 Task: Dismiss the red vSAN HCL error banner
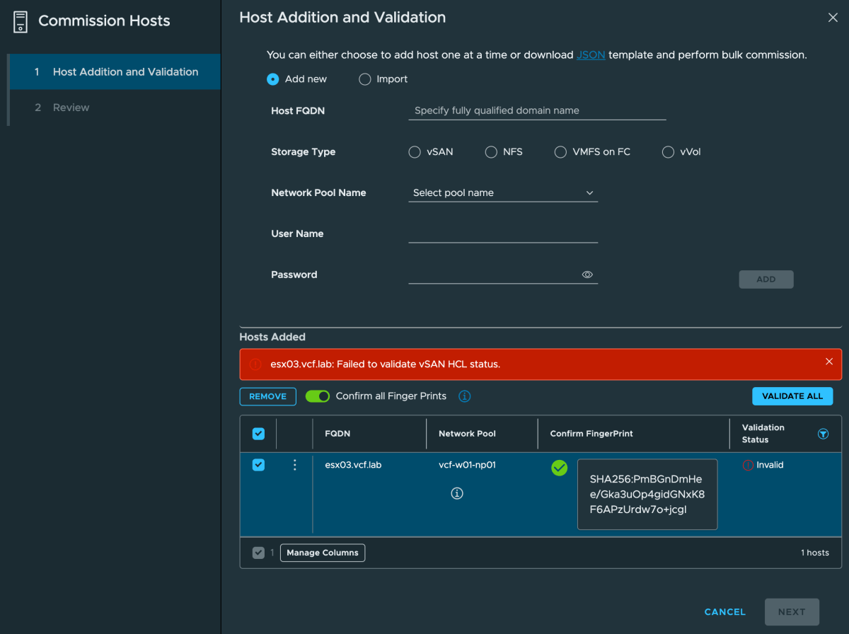[829, 362]
